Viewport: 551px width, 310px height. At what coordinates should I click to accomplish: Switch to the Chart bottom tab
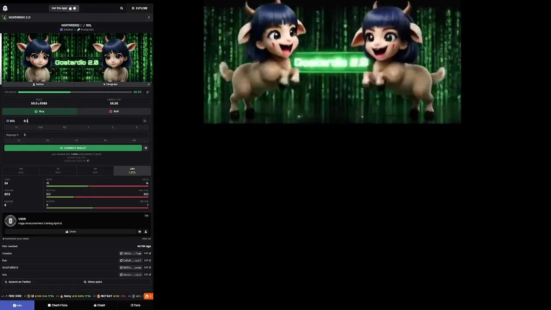(99, 305)
